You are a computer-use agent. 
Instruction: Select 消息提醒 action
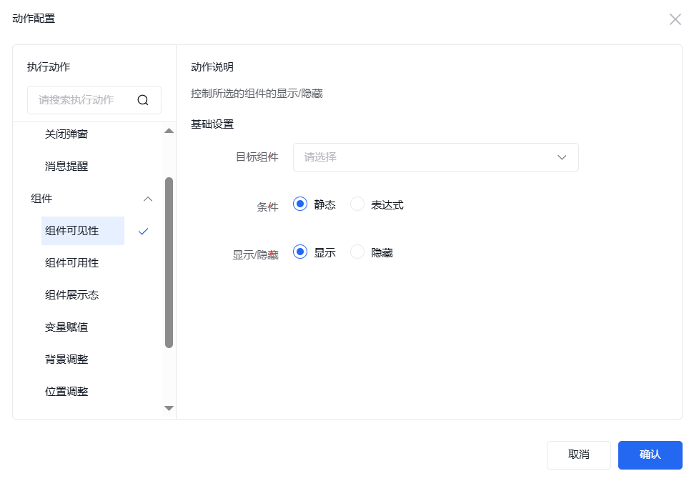coord(66,167)
